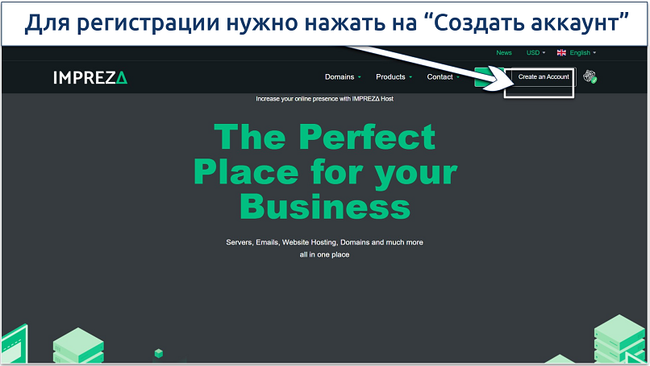Screen dimensions: 650x366
Task: Click the IMPREZA logo
Action: tap(90, 77)
